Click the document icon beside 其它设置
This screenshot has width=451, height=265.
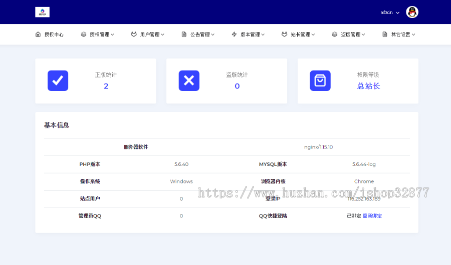(x=384, y=34)
